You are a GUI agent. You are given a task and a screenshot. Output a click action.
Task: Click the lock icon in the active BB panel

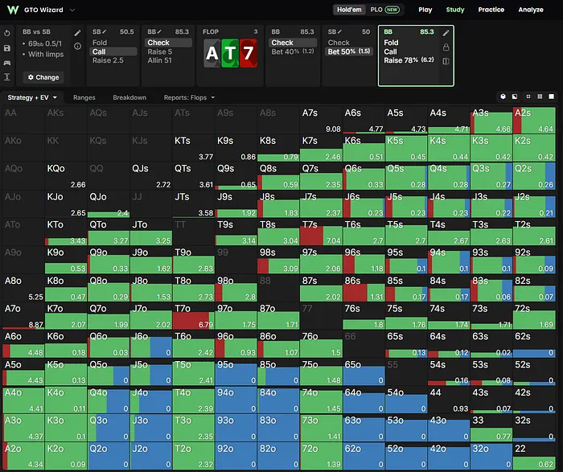pos(446,47)
